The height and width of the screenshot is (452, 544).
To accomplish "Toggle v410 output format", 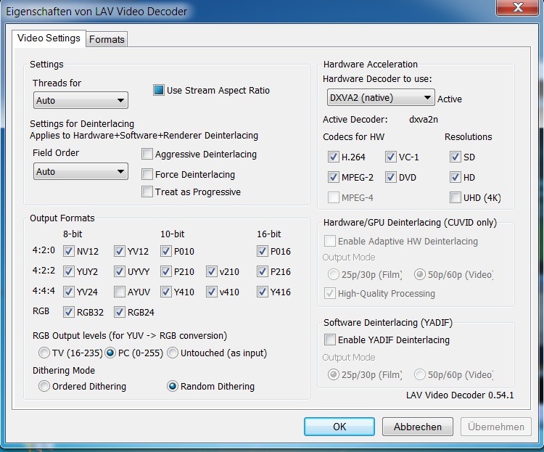I will pos(212,292).
